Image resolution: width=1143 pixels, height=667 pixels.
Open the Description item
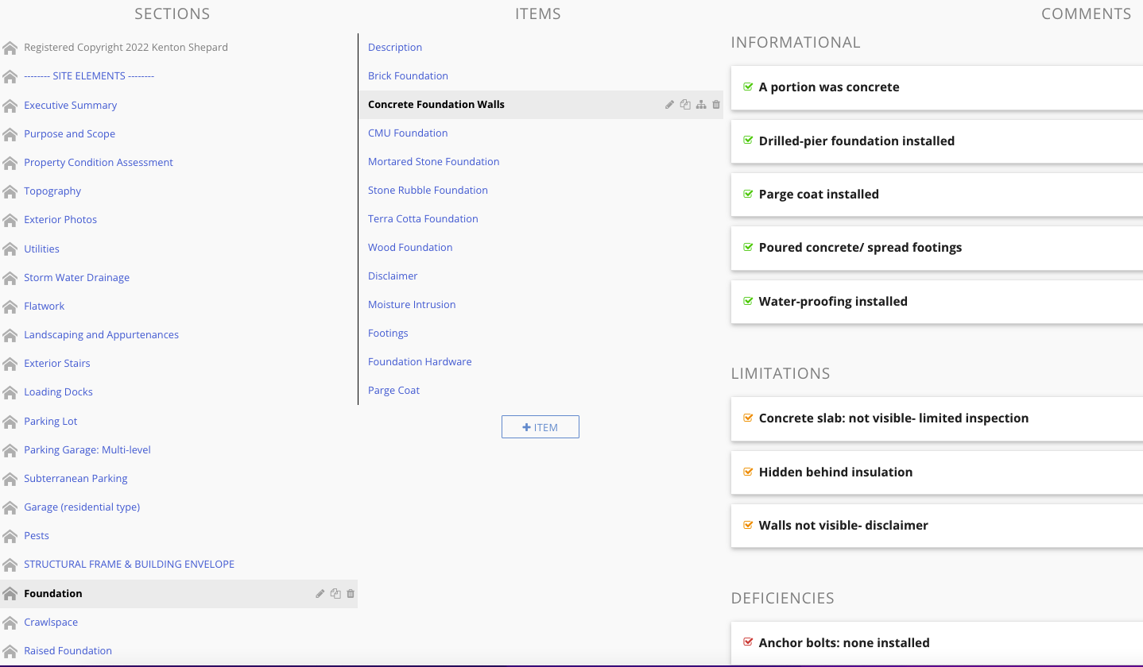395,48
